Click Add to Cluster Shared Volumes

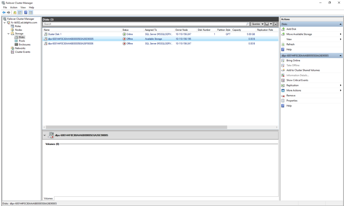click(x=303, y=70)
